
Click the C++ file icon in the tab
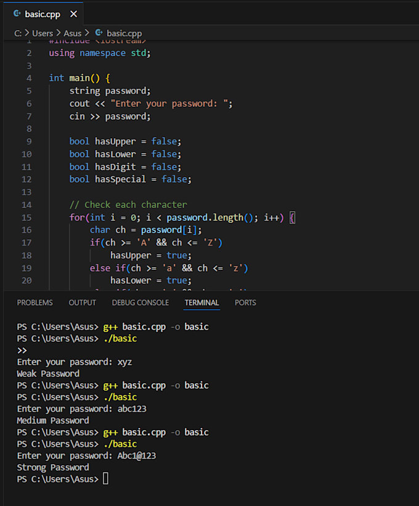click(17, 14)
